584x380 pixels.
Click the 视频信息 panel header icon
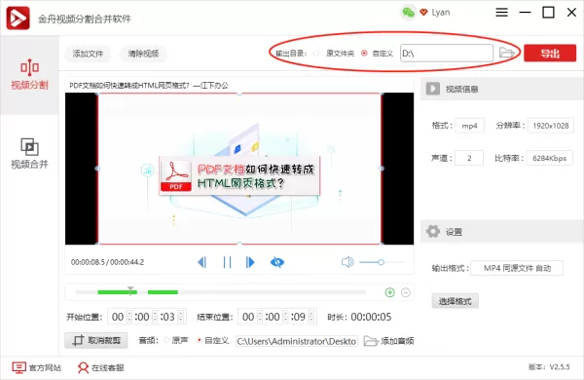coord(433,89)
